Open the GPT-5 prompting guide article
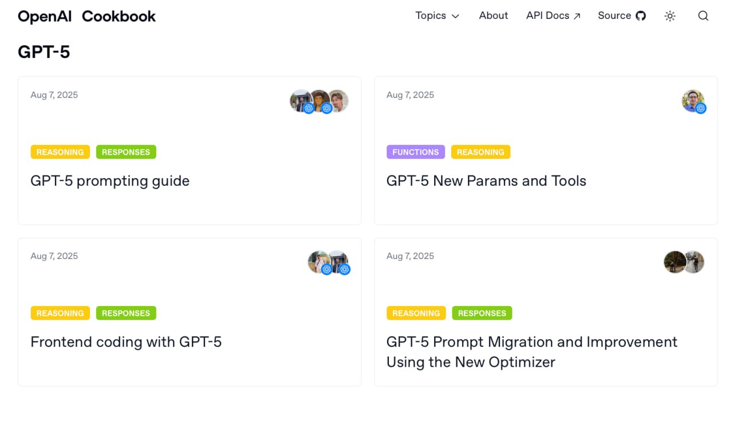 (x=110, y=181)
